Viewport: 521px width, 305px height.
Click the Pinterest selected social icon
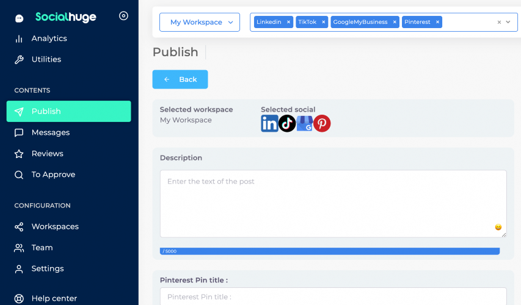click(x=322, y=123)
